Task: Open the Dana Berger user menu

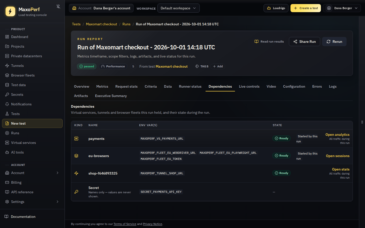Action: tap(342, 8)
